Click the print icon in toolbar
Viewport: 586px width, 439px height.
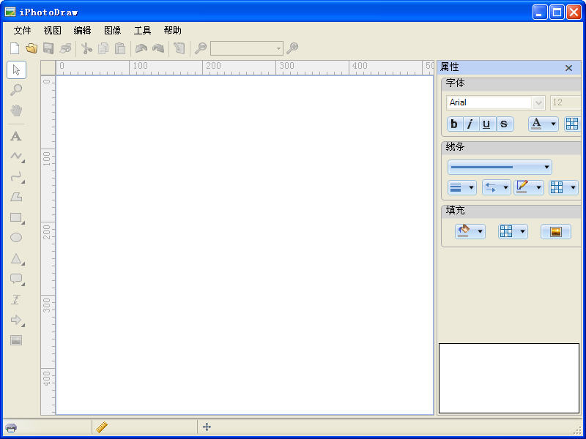tap(65, 48)
